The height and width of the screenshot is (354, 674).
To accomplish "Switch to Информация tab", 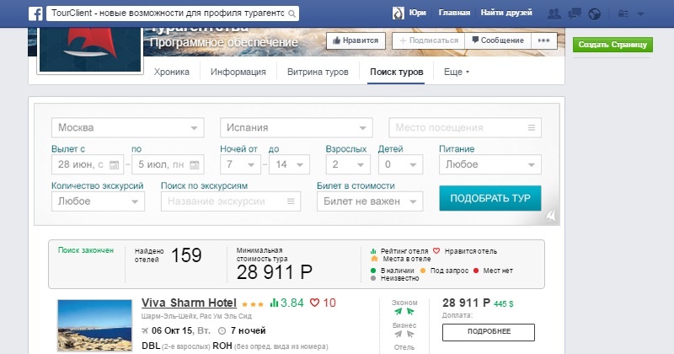I will (238, 72).
